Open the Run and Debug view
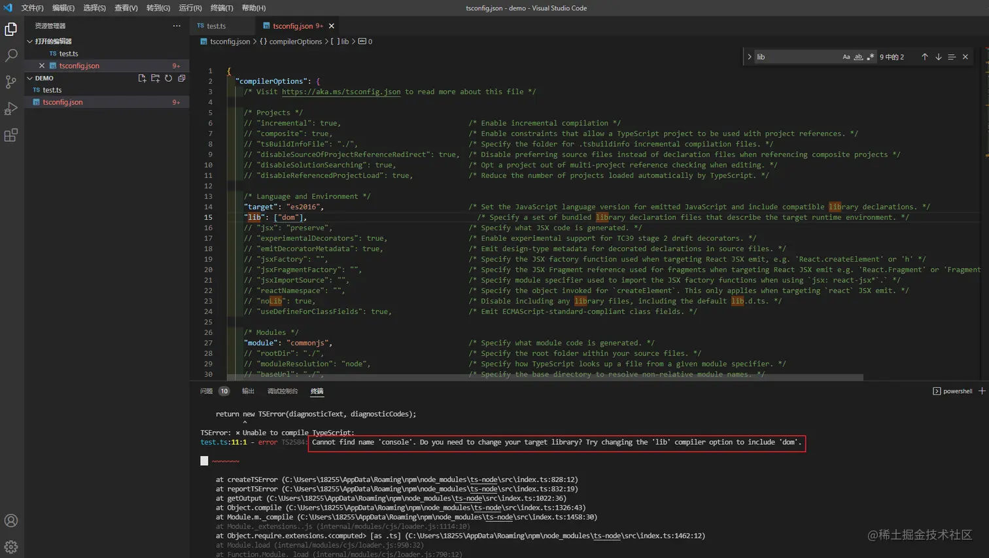This screenshot has width=989, height=558. point(11,109)
